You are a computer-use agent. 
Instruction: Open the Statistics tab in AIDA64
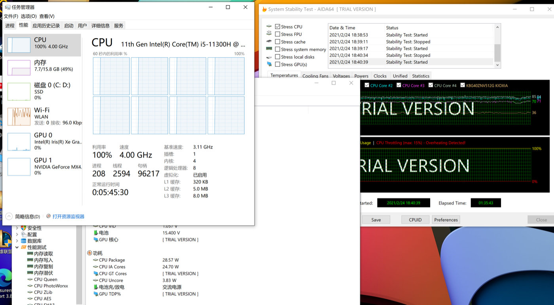point(420,76)
